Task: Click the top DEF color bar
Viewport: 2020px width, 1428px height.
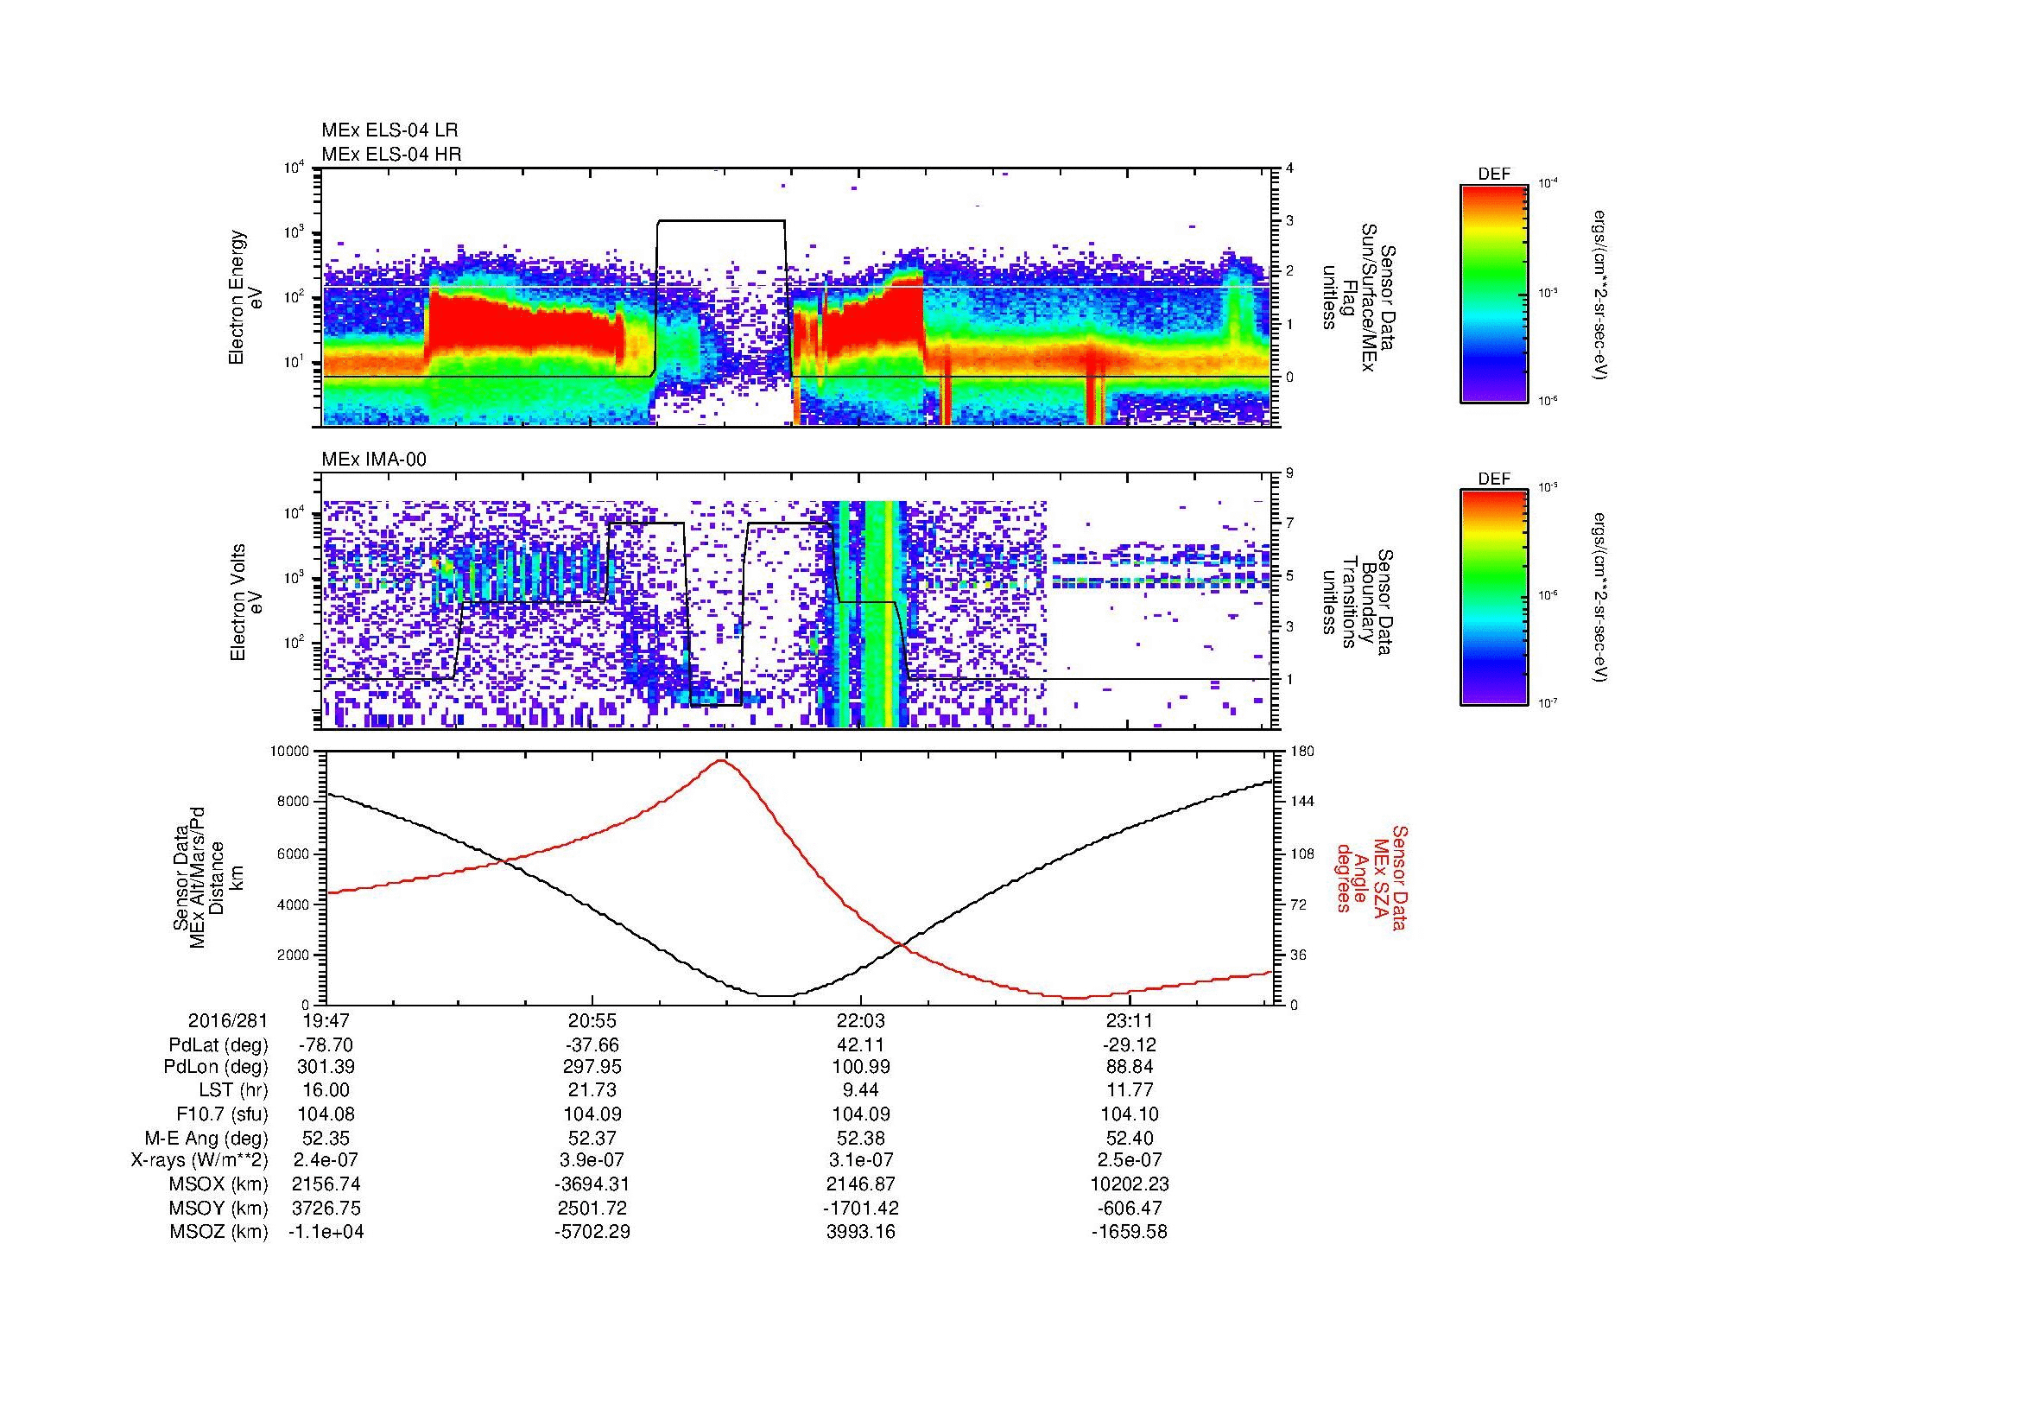Action: (1494, 294)
